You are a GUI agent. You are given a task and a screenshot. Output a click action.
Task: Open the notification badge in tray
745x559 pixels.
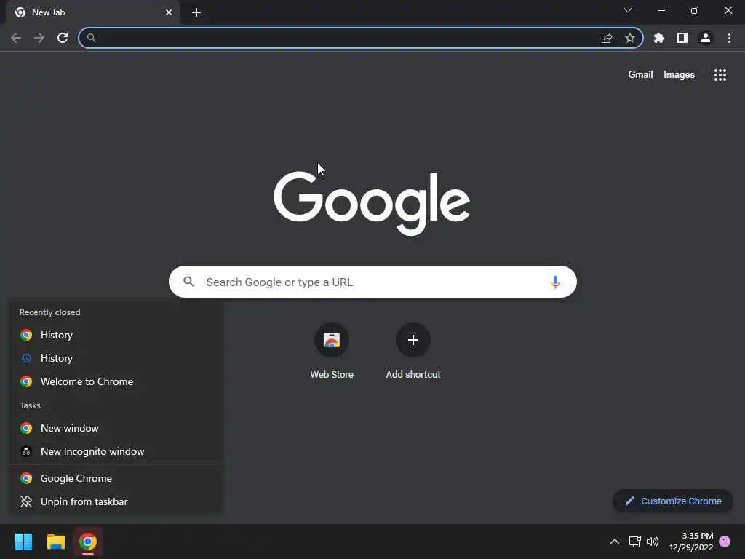pos(725,542)
